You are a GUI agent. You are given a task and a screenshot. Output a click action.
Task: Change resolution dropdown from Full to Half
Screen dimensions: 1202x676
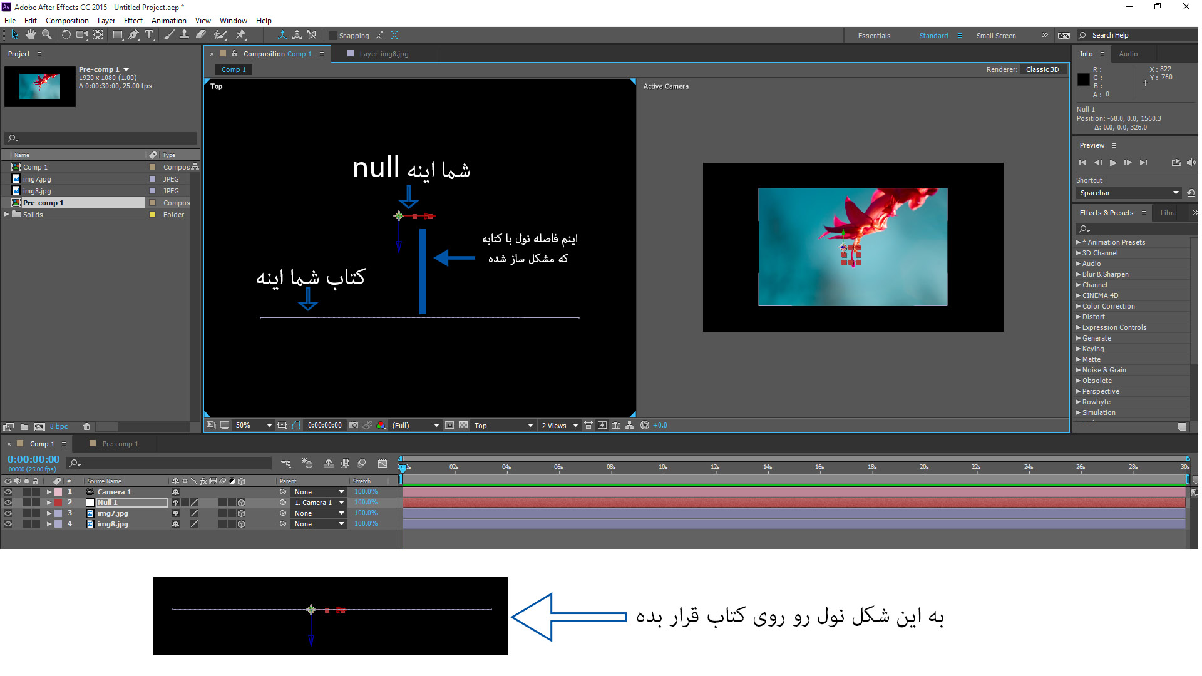pyautogui.click(x=414, y=425)
